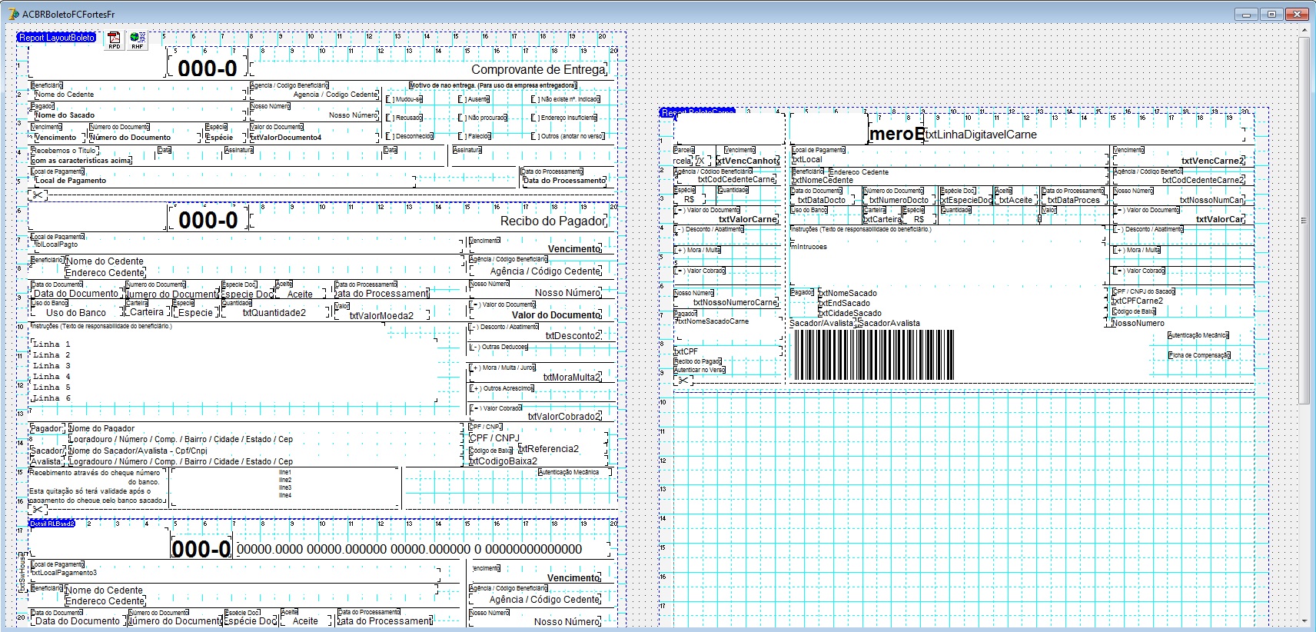Click the scissors icon in the carnê report
Image resolution: width=1316 pixels, height=632 pixels.
[x=683, y=380]
